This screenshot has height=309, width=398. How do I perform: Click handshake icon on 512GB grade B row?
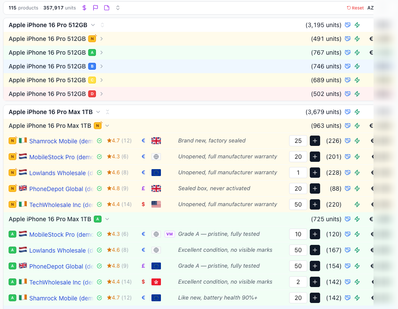click(348, 66)
